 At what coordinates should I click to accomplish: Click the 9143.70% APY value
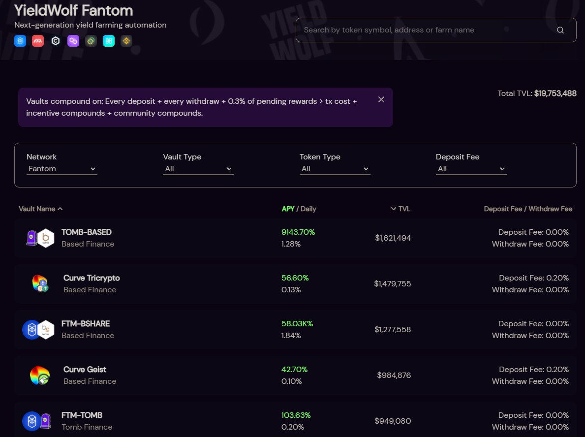coord(298,232)
